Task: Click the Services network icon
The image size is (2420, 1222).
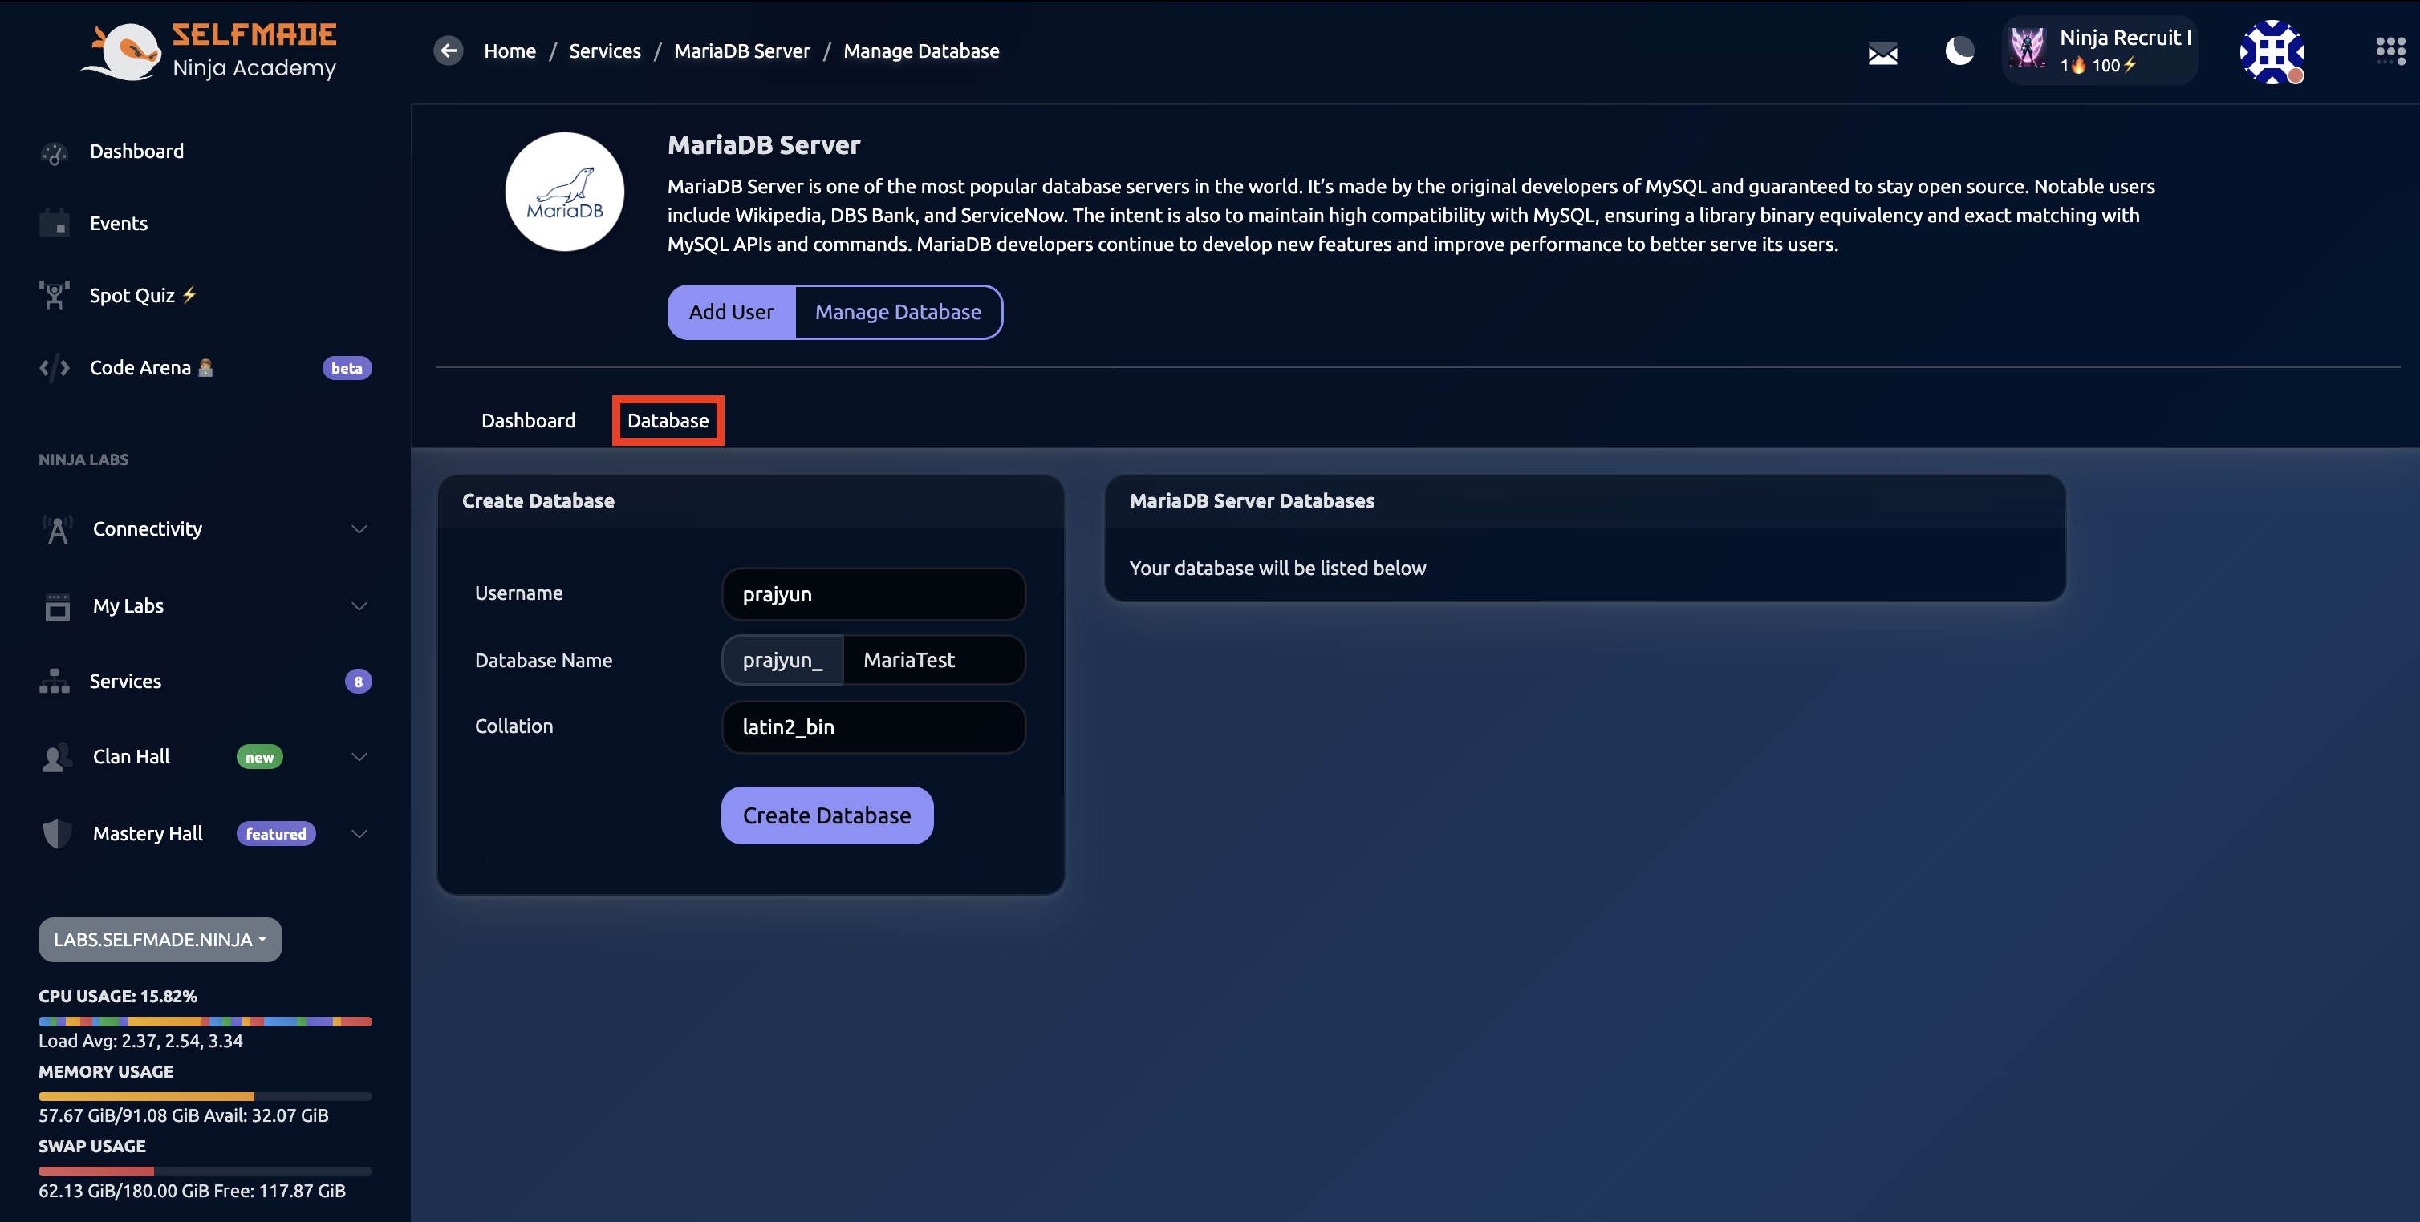Action: [x=55, y=682]
